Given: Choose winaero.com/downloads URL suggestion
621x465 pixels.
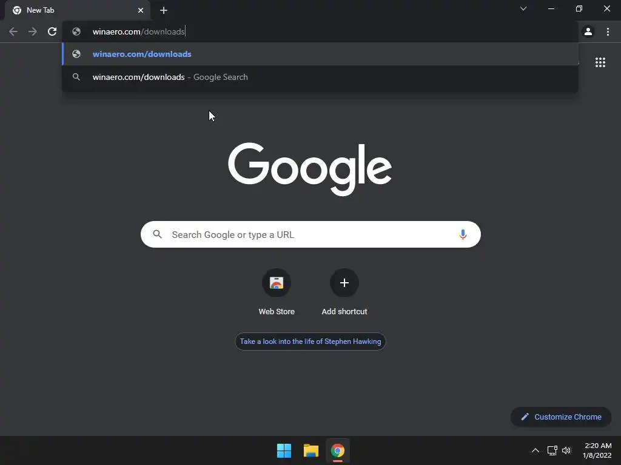Looking at the screenshot, I should click(x=320, y=54).
